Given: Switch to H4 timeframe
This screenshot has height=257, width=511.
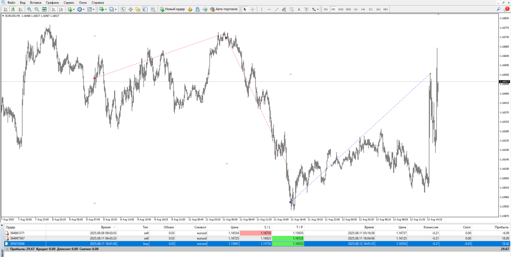Looking at the screenshot, I should click(363, 9).
